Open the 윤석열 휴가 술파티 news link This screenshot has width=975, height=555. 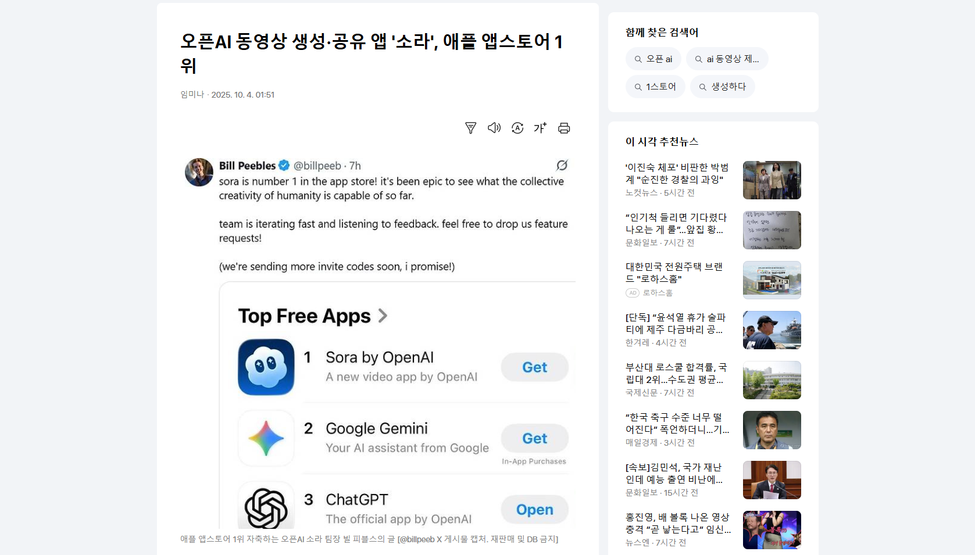point(676,323)
